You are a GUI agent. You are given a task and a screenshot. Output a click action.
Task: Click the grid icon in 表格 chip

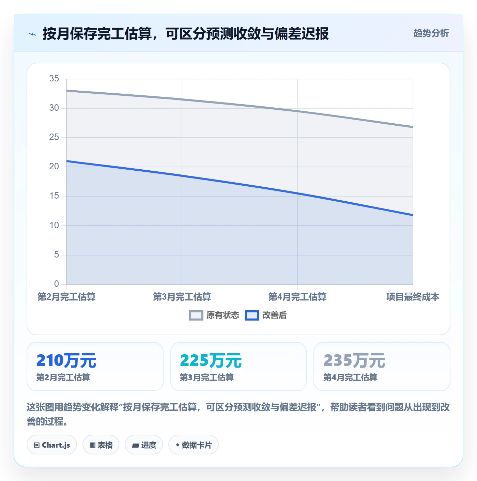tap(92, 445)
